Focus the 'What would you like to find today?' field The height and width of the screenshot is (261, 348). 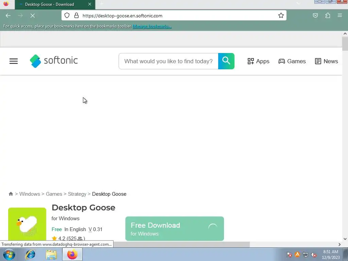coord(169,61)
